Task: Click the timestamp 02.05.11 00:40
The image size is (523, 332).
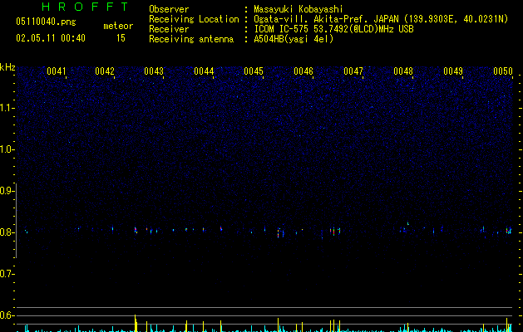Action: point(51,38)
